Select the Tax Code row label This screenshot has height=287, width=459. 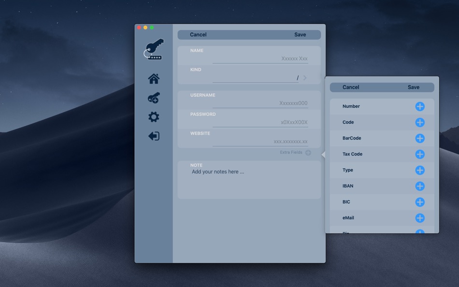point(352,154)
